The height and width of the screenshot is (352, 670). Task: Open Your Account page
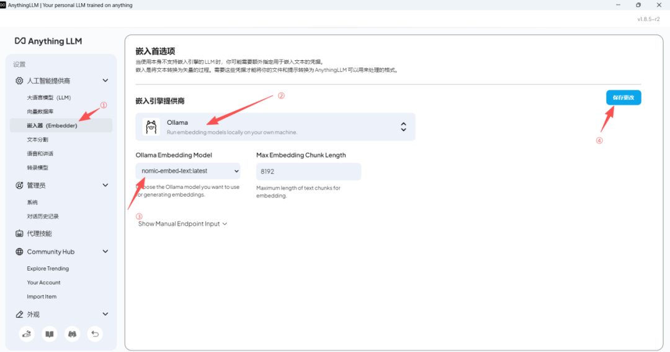43,282
